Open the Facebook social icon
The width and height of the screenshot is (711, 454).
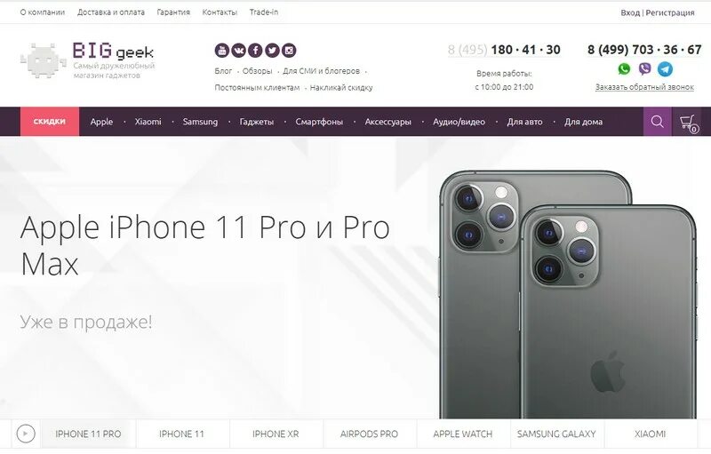(255, 51)
